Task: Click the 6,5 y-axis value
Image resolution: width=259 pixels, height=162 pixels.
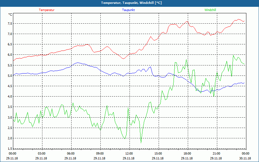Action: click(10, 44)
